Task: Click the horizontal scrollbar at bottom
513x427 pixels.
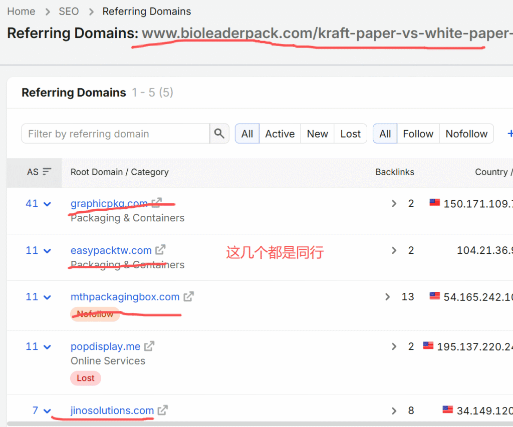Action: click(260, 423)
